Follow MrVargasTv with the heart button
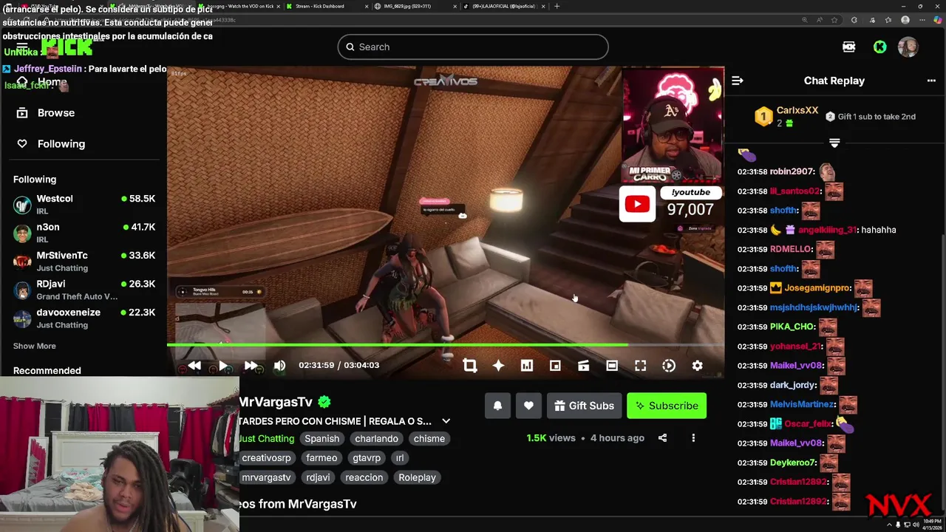Viewport: 946px width, 532px height. [528, 406]
